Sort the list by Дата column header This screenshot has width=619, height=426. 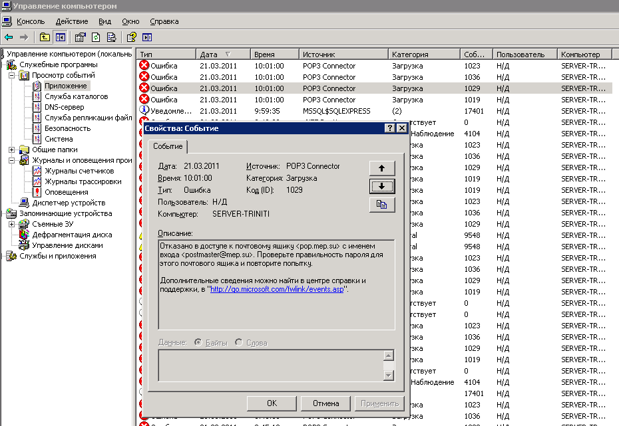pos(223,54)
